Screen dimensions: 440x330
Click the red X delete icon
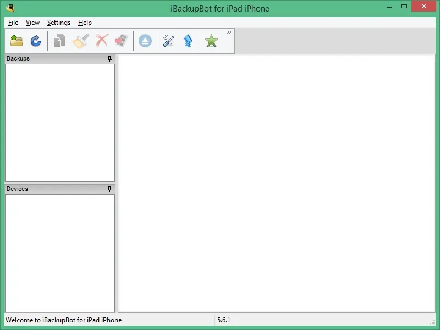point(102,41)
